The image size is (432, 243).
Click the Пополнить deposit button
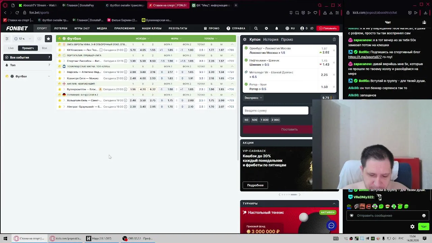coord(328,28)
